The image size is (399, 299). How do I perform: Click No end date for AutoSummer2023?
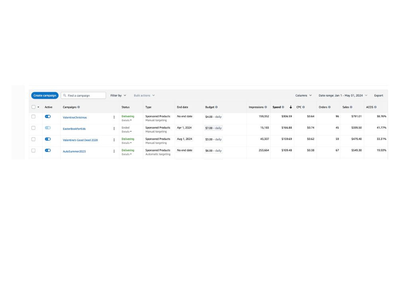click(x=184, y=150)
